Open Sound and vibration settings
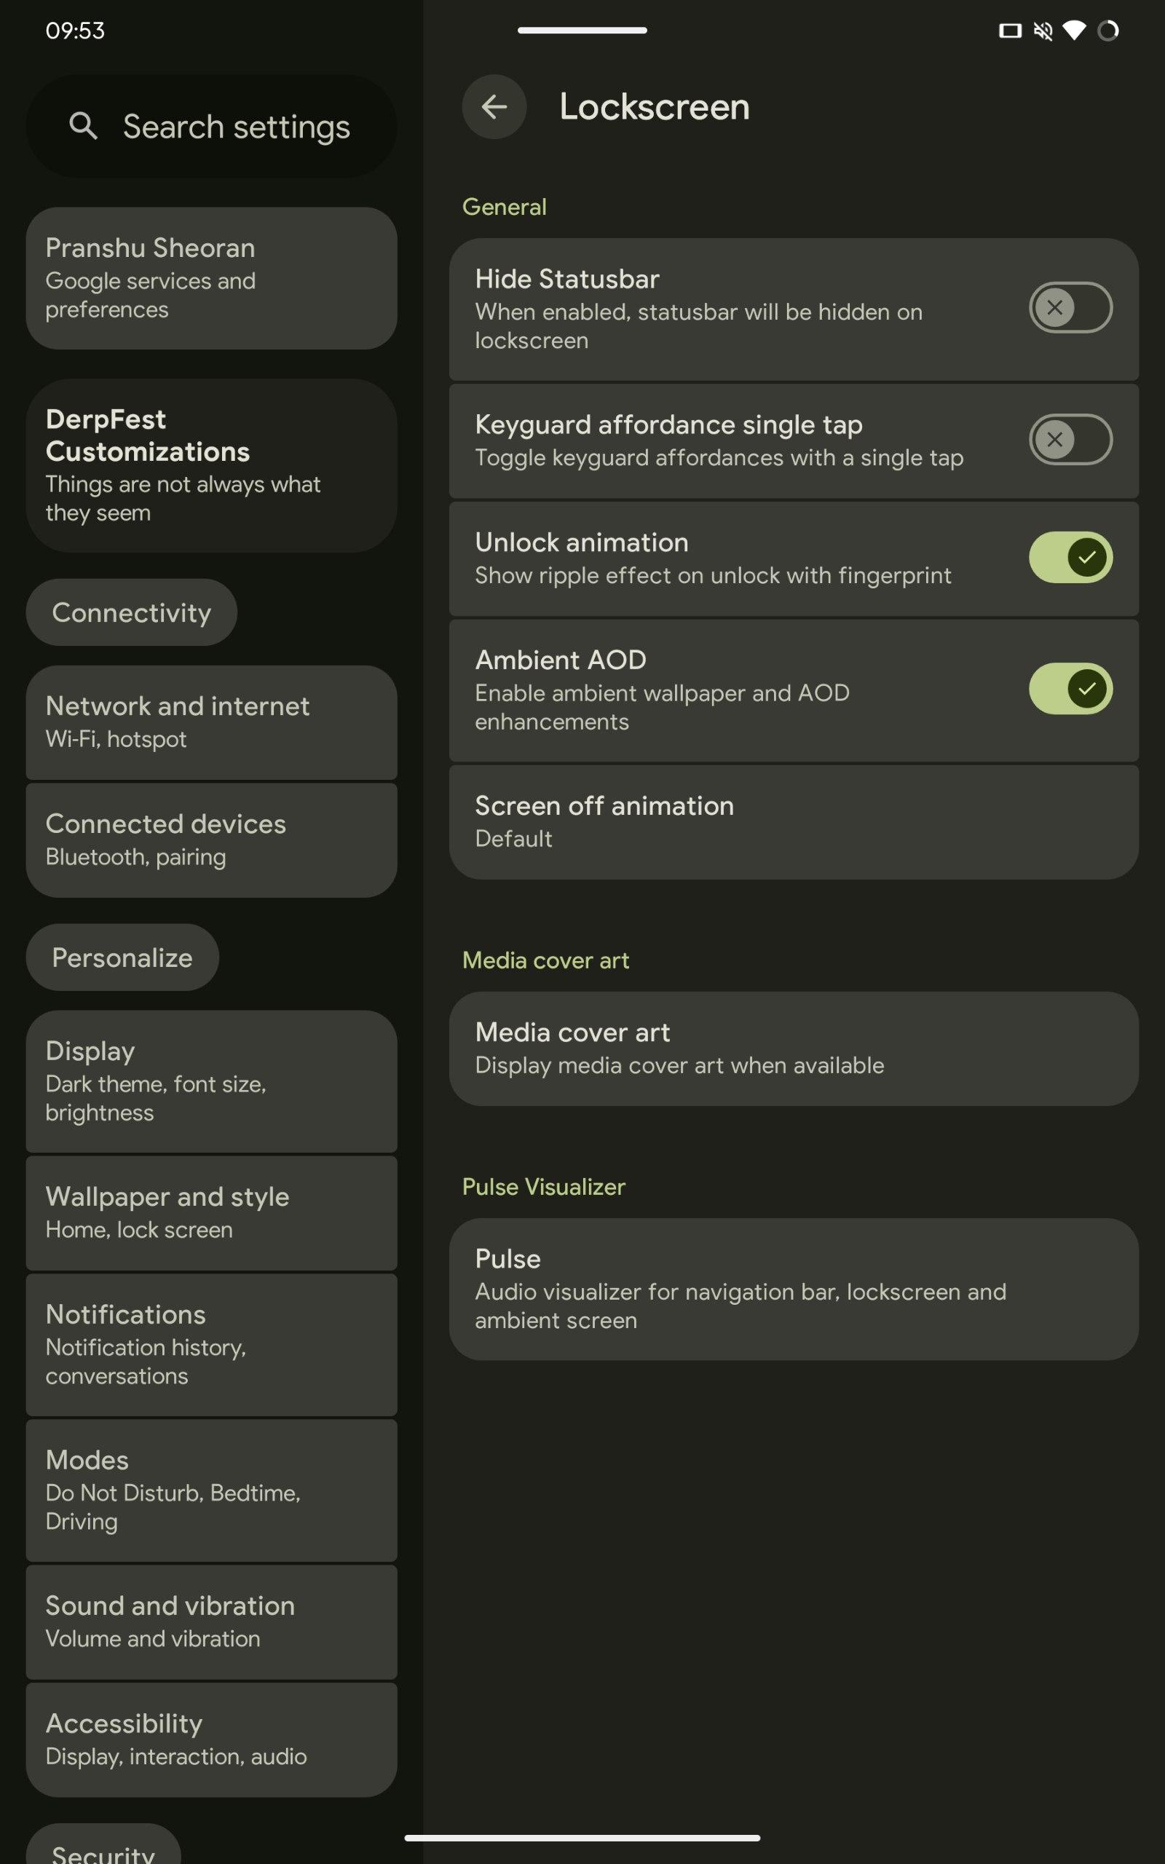 tap(211, 1622)
